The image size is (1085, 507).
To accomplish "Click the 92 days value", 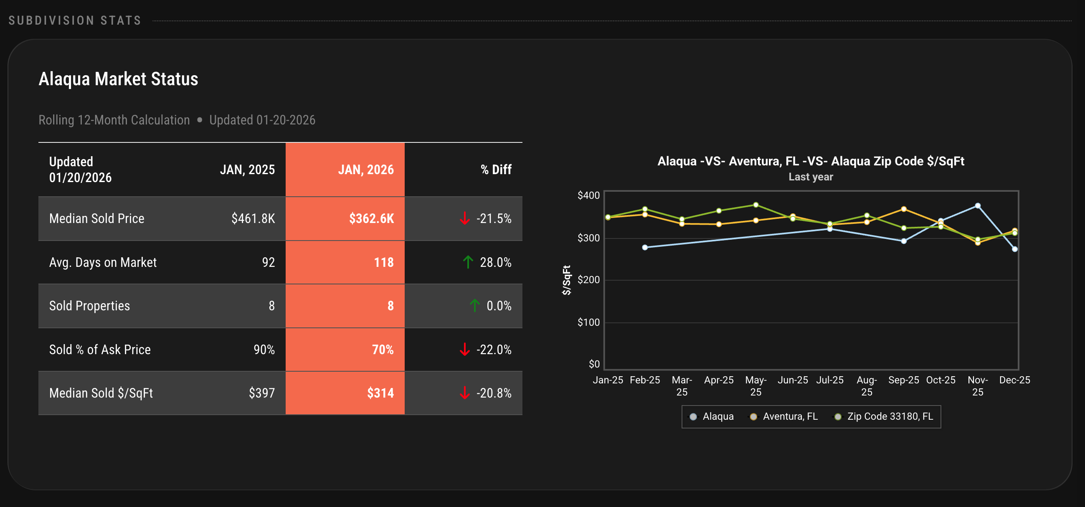I will (x=268, y=262).
